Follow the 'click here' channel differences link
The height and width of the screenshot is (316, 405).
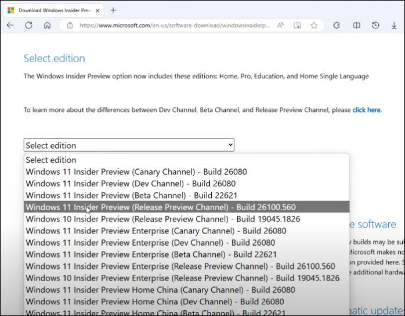click(366, 110)
